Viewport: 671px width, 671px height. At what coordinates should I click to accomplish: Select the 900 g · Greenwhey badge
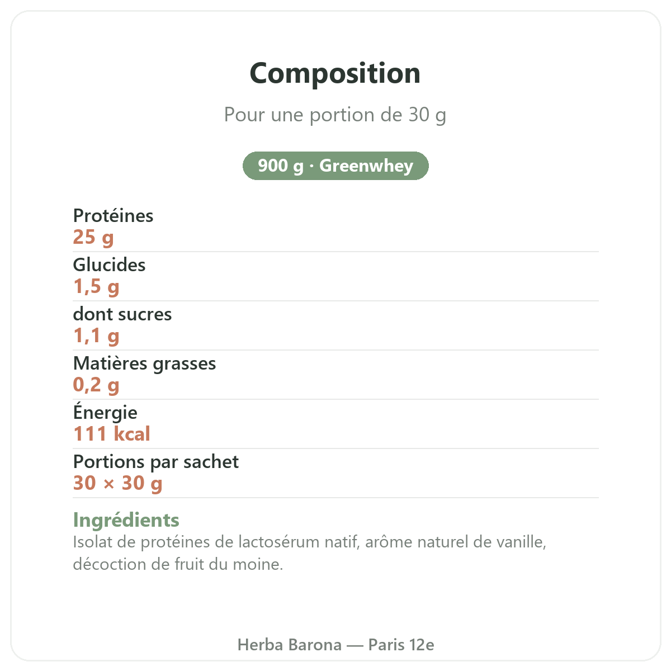[x=335, y=166]
